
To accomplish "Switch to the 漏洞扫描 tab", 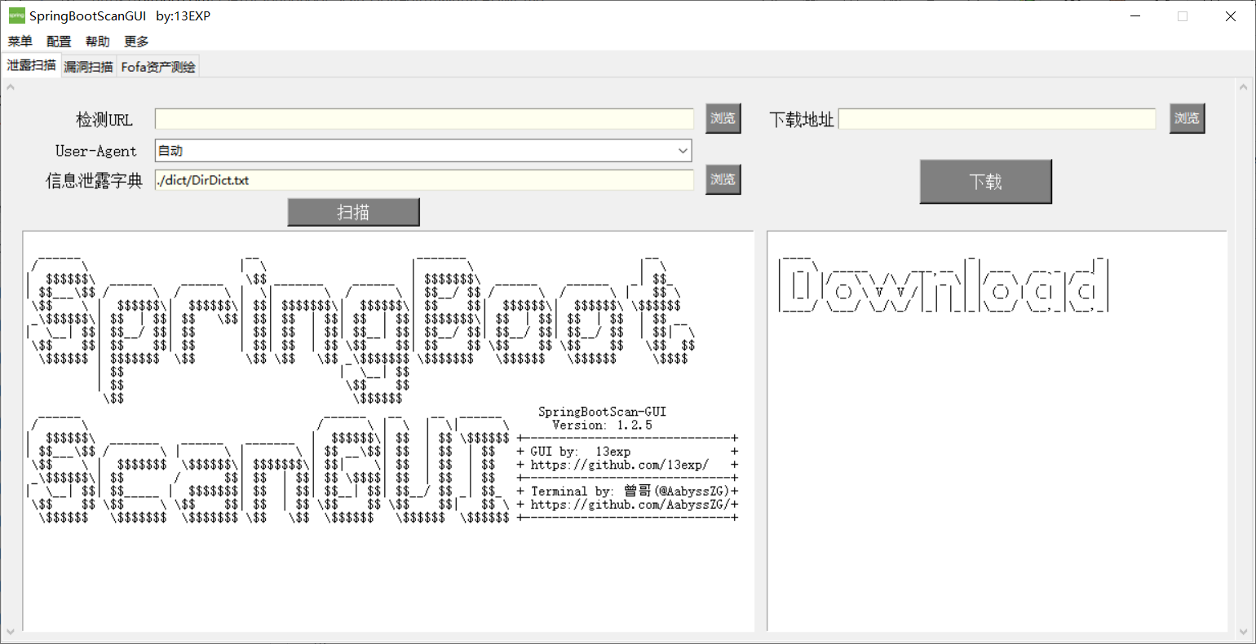I will (88, 67).
